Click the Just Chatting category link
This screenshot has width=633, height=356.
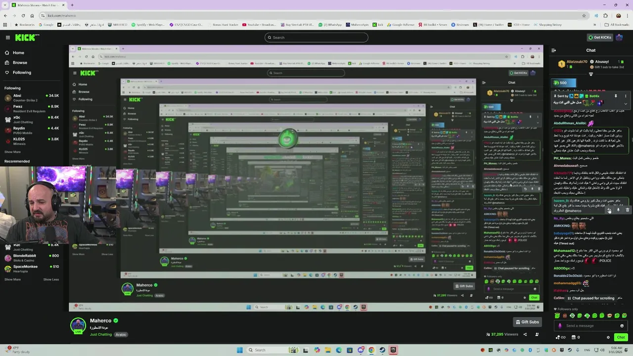pos(101,335)
